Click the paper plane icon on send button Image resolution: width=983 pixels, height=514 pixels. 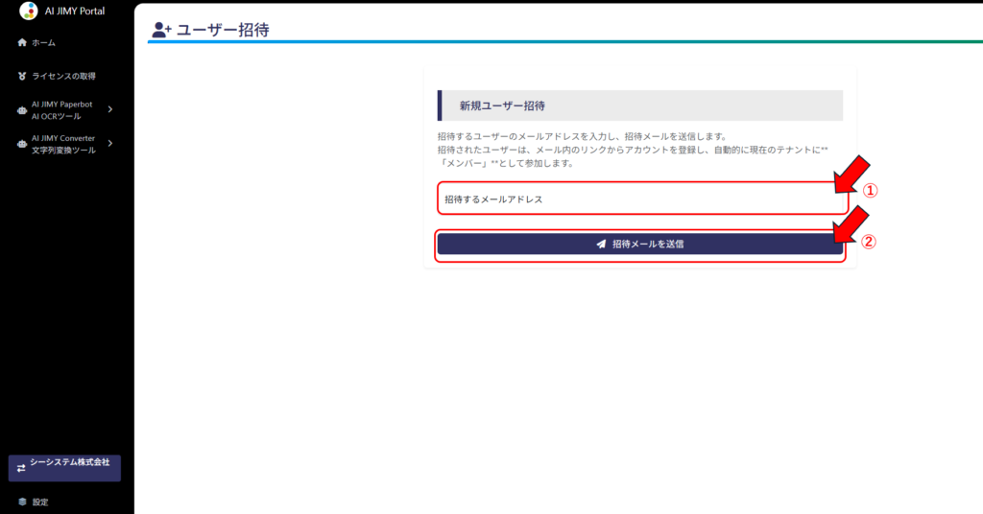(x=601, y=245)
